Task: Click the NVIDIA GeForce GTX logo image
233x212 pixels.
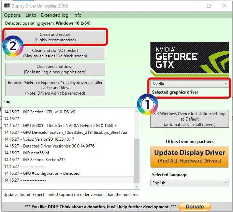Action: click(189, 59)
